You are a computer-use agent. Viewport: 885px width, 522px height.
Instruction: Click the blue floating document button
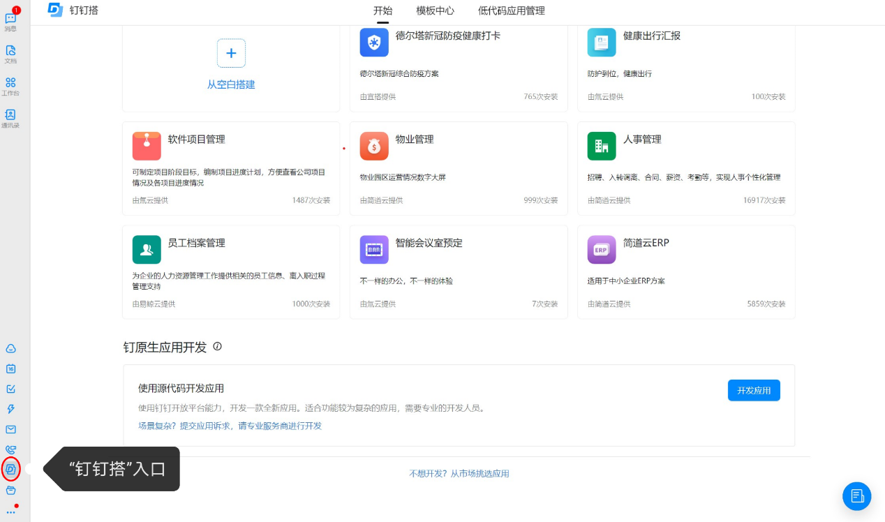[856, 496]
